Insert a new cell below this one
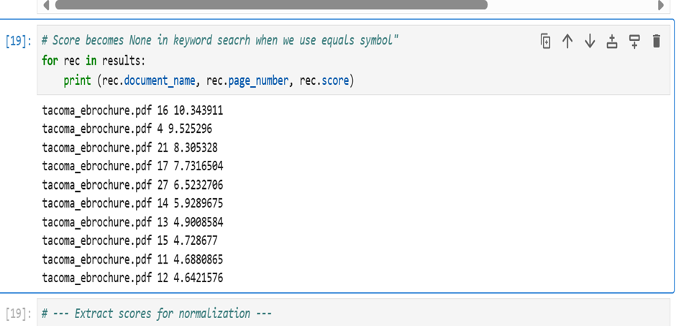Screen dimensions: 676x326 coord(634,42)
